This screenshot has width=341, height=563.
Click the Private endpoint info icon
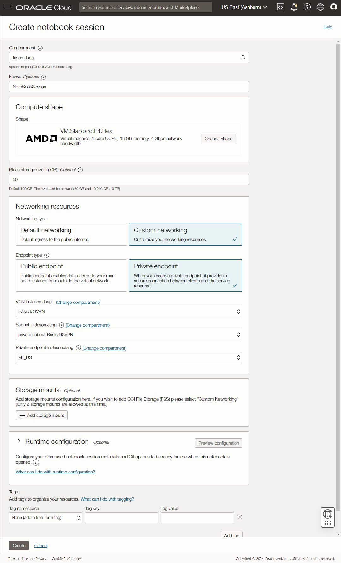78,348
